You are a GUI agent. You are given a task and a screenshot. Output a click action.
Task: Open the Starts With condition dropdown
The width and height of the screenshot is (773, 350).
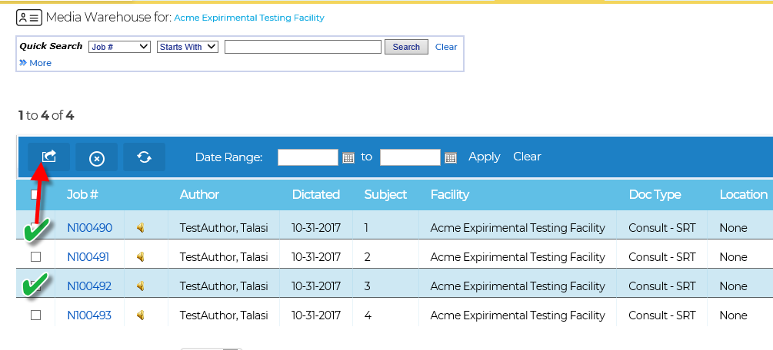click(188, 47)
